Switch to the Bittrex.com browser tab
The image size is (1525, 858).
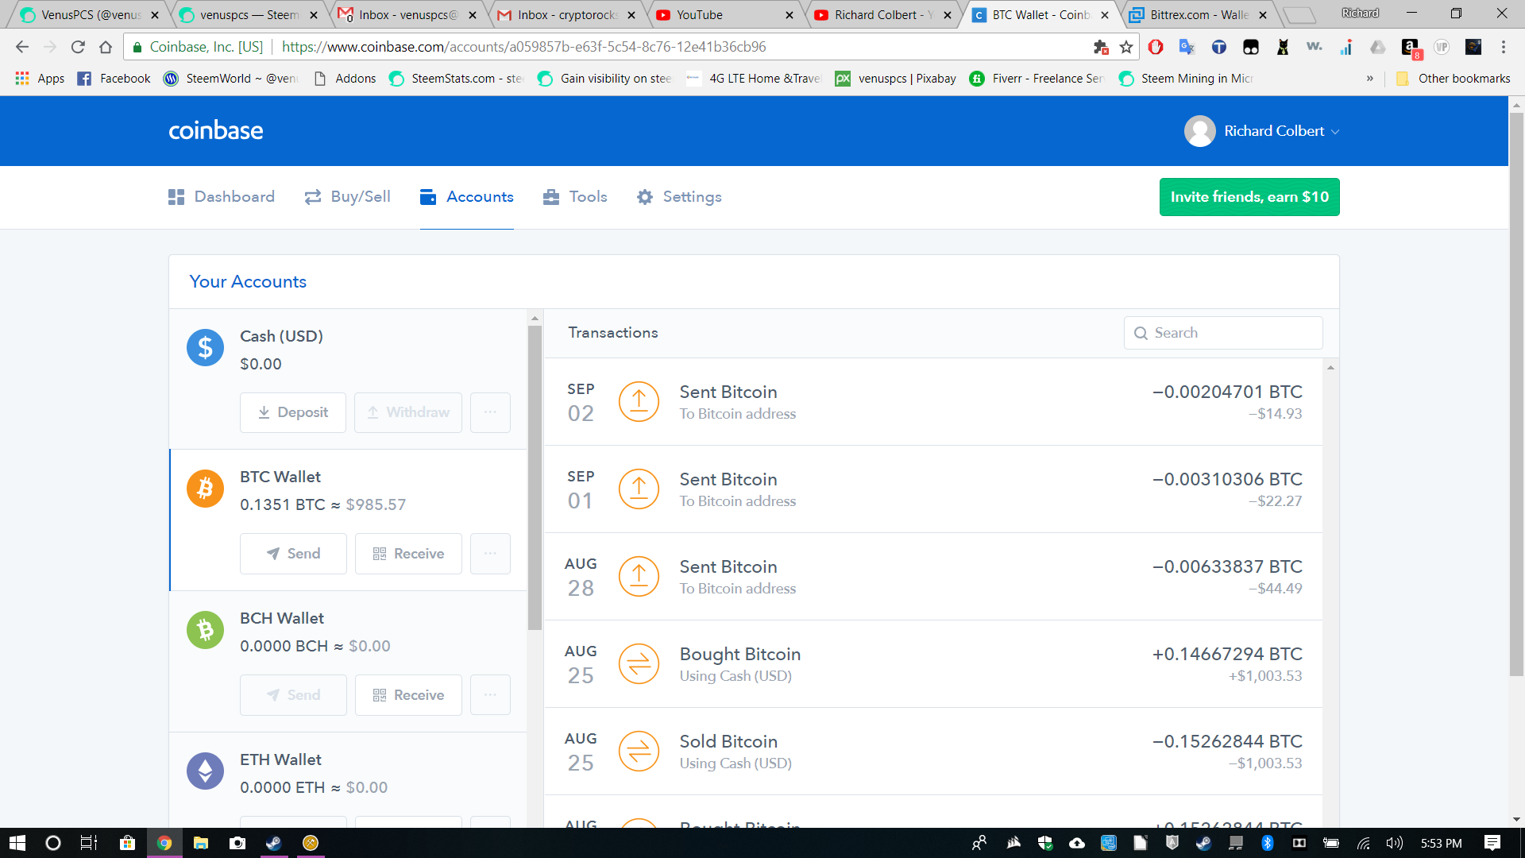1198,14
